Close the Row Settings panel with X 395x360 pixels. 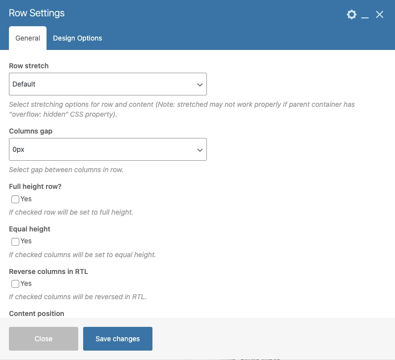380,14
